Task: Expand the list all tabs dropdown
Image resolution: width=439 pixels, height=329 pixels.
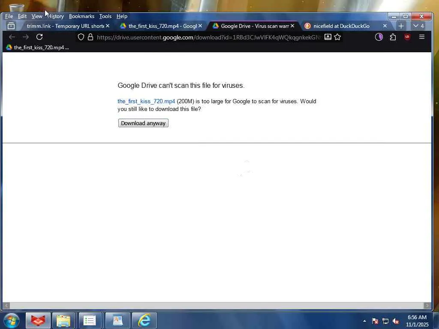Action: [x=418, y=26]
